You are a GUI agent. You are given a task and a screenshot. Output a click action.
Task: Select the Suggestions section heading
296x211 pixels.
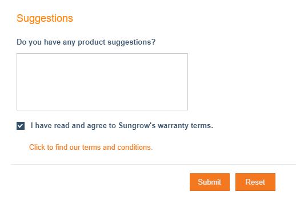point(45,18)
